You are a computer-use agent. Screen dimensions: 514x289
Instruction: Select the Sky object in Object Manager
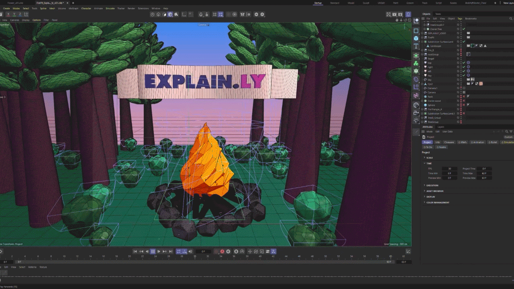[x=430, y=79]
